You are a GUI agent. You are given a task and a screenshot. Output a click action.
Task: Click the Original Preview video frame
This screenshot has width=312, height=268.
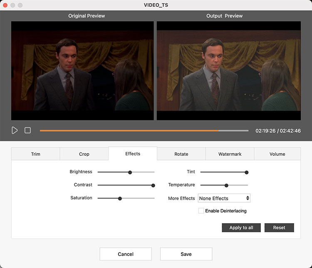pyautogui.click(x=82, y=71)
